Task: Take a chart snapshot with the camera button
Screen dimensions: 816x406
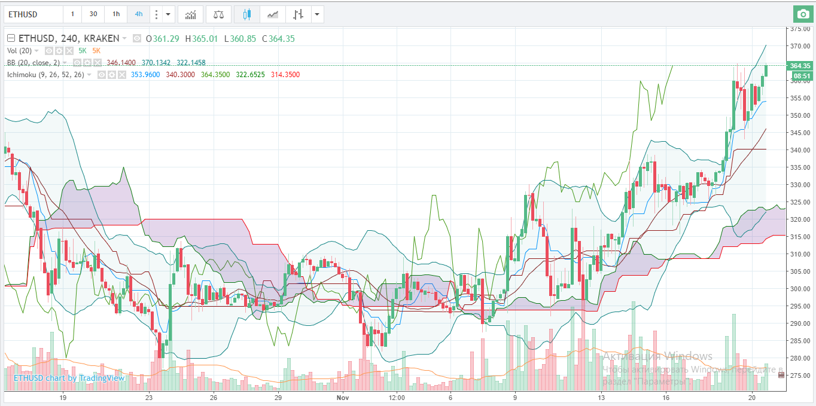Action: tap(803, 14)
